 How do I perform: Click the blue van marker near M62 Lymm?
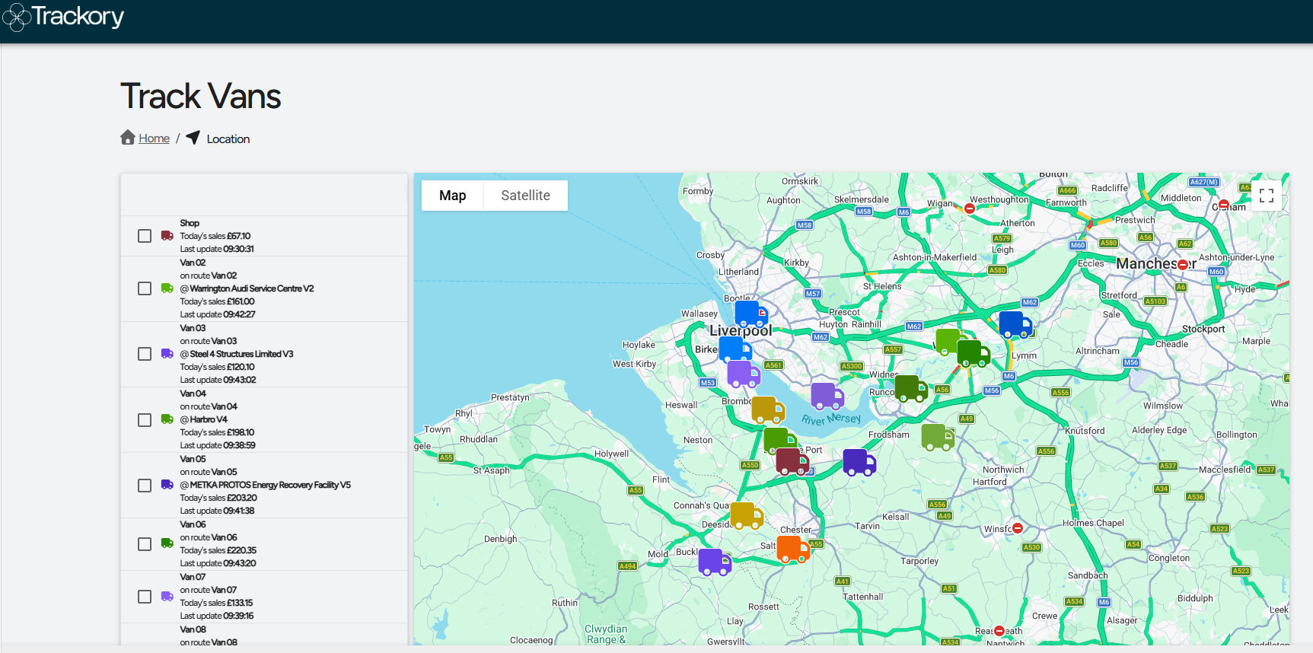pos(1015,324)
